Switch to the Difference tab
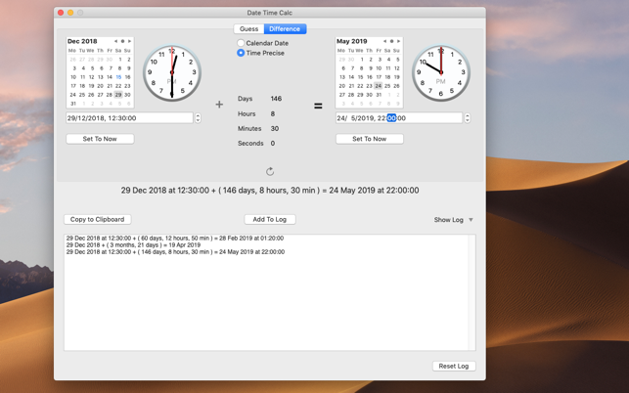Screen dimensions: 629x393 tap(285, 28)
